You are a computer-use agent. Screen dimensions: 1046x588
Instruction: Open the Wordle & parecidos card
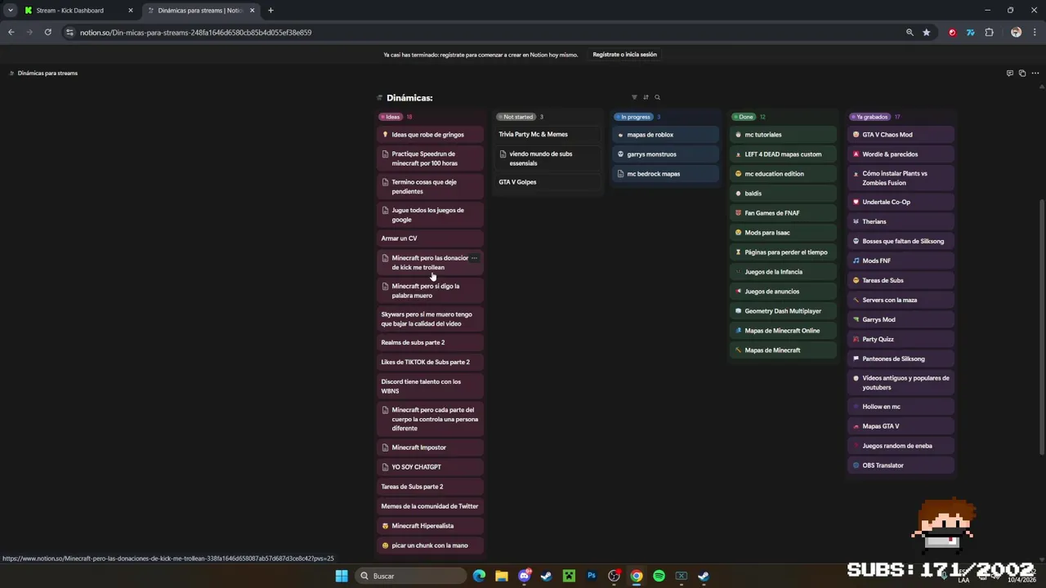coord(901,154)
